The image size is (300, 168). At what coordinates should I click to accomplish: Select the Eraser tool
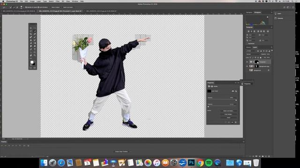pyautogui.click(x=31, y=43)
